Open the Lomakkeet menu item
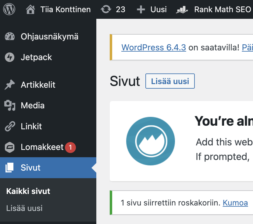 42,147
